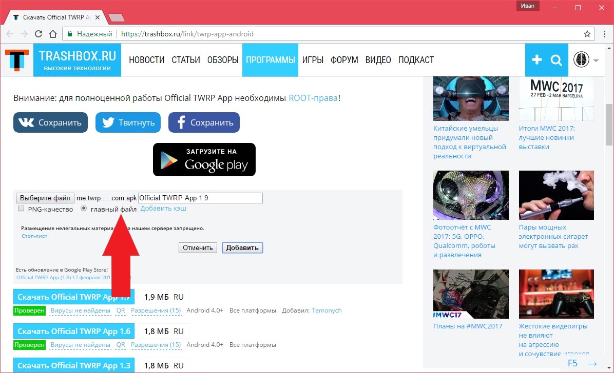Click Вирусы не найдены for TWRP App 1.6
The image size is (614, 373).
tap(80, 345)
